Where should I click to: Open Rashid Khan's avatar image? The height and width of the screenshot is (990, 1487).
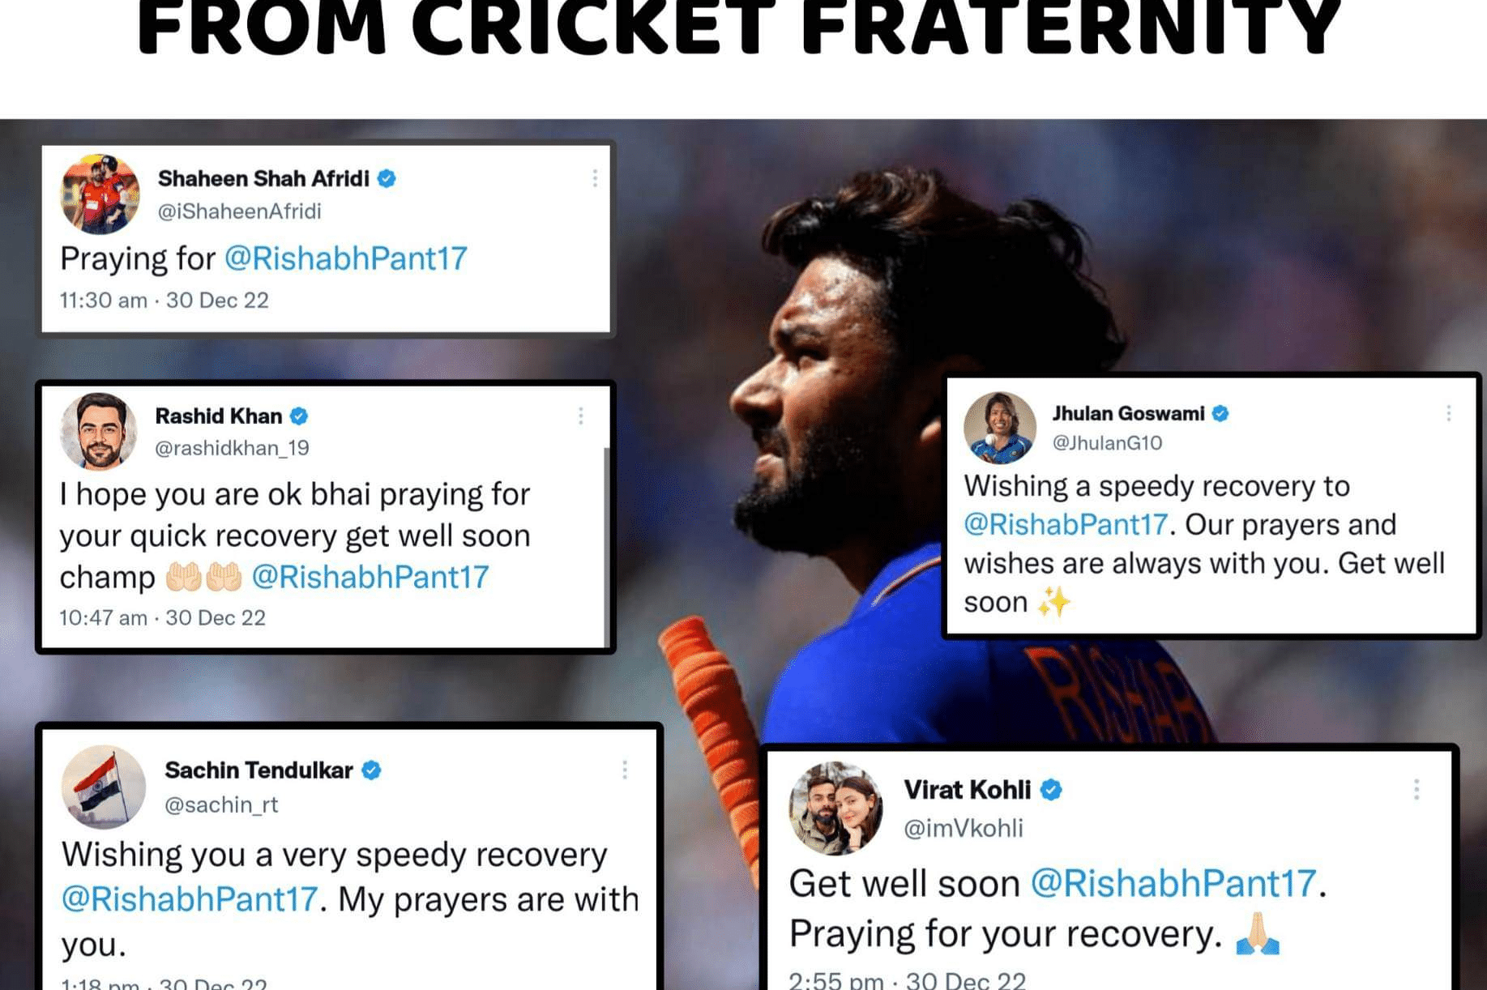99,431
